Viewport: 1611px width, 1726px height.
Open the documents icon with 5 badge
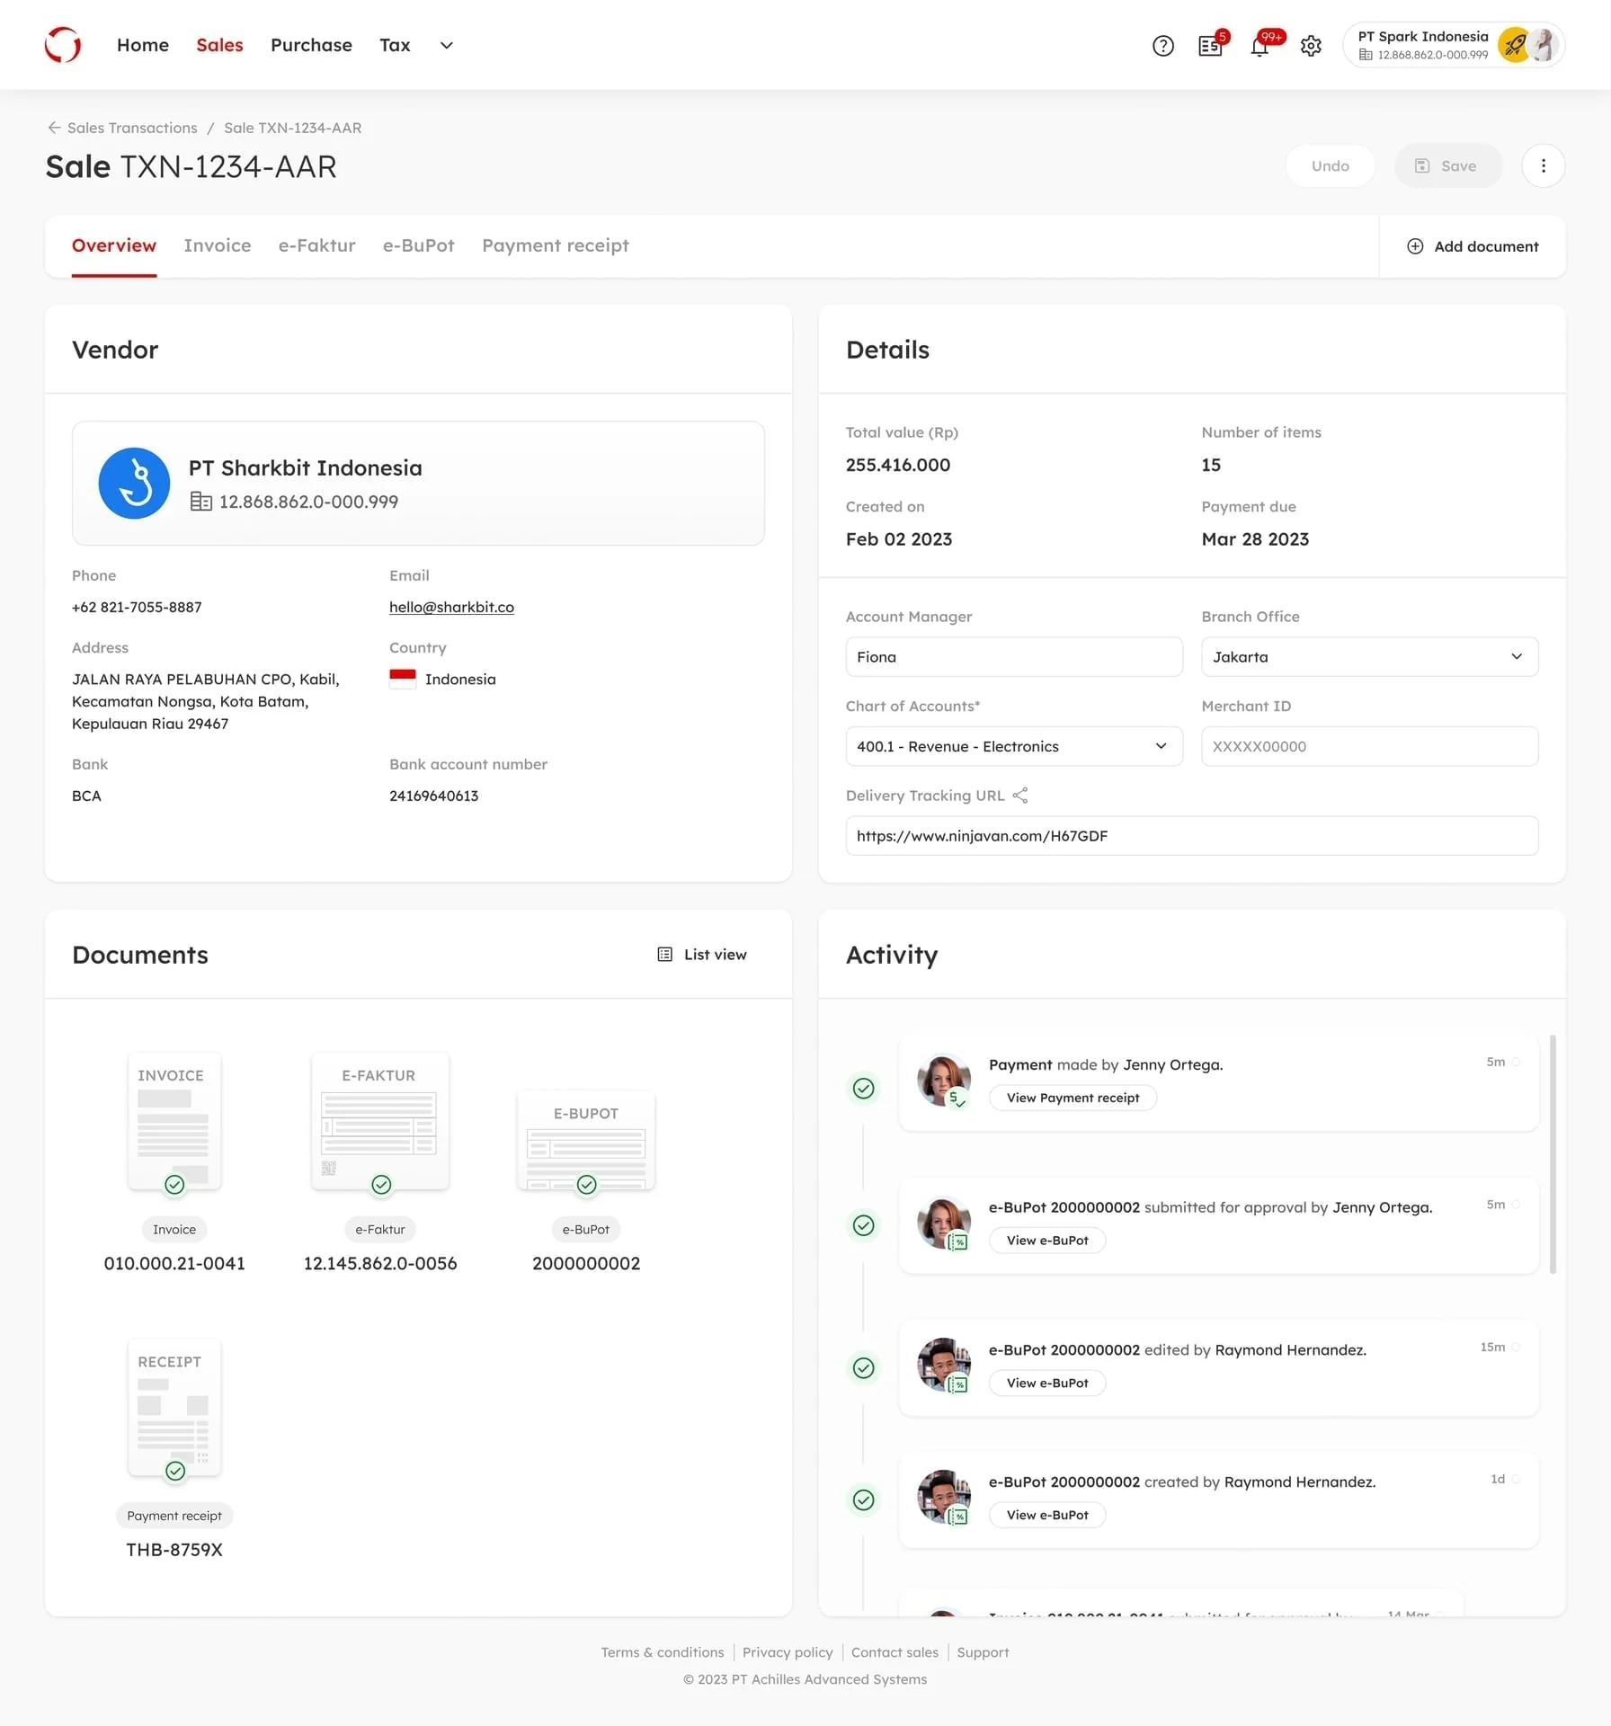coord(1211,45)
